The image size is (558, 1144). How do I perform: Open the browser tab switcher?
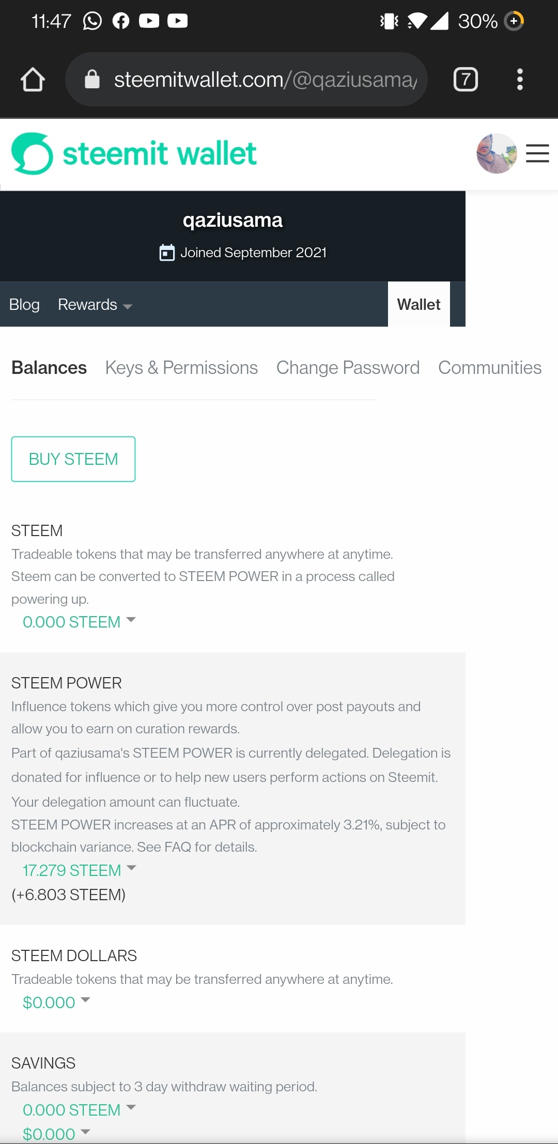pos(466,80)
